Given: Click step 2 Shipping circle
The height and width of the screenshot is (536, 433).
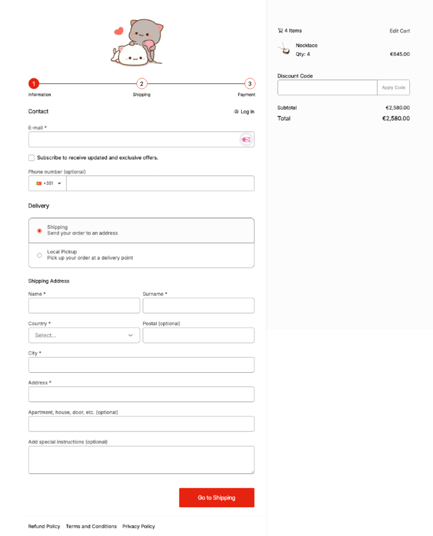Looking at the screenshot, I should (x=141, y=84).
